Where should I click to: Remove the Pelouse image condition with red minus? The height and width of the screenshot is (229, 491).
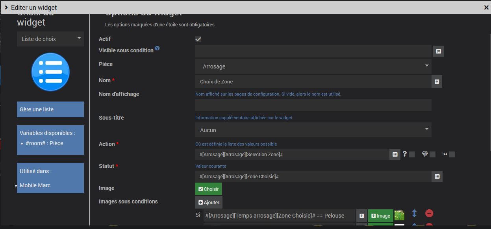(x=429, y=213)
